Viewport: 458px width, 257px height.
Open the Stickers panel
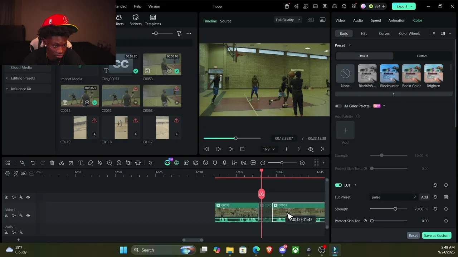pyautogui.click(x=136, y=20)
